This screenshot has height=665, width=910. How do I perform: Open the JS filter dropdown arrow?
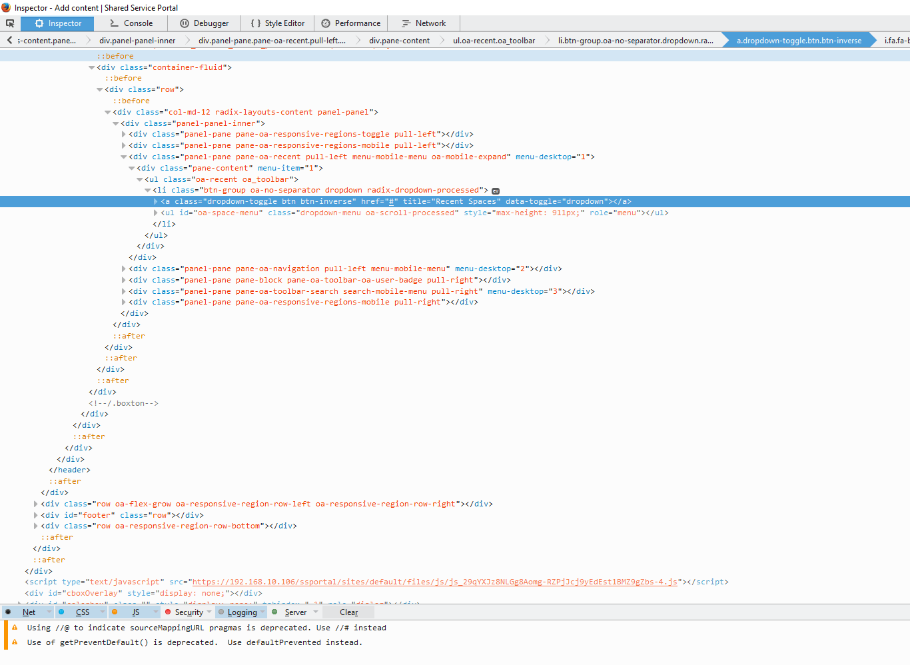tap(156, 612)
